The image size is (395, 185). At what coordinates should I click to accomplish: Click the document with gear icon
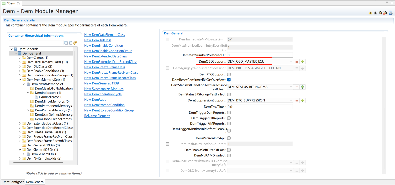click(x=390, y=13)
